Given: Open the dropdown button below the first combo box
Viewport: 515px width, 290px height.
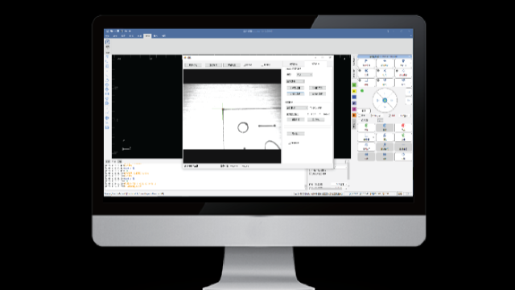Looking at the screenshot, I should point(295,81).
